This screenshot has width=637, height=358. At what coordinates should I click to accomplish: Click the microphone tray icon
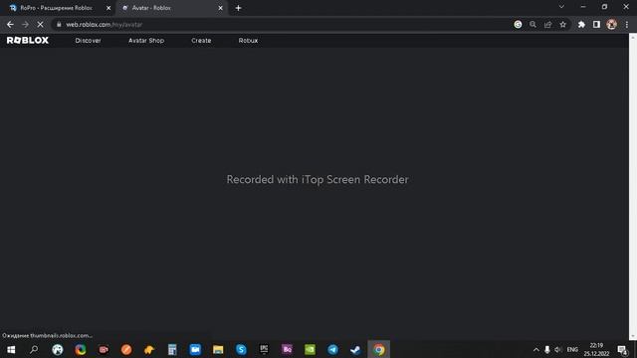click(547, 349)
